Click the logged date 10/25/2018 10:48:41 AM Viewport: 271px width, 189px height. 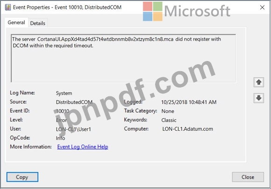[189, 102]
